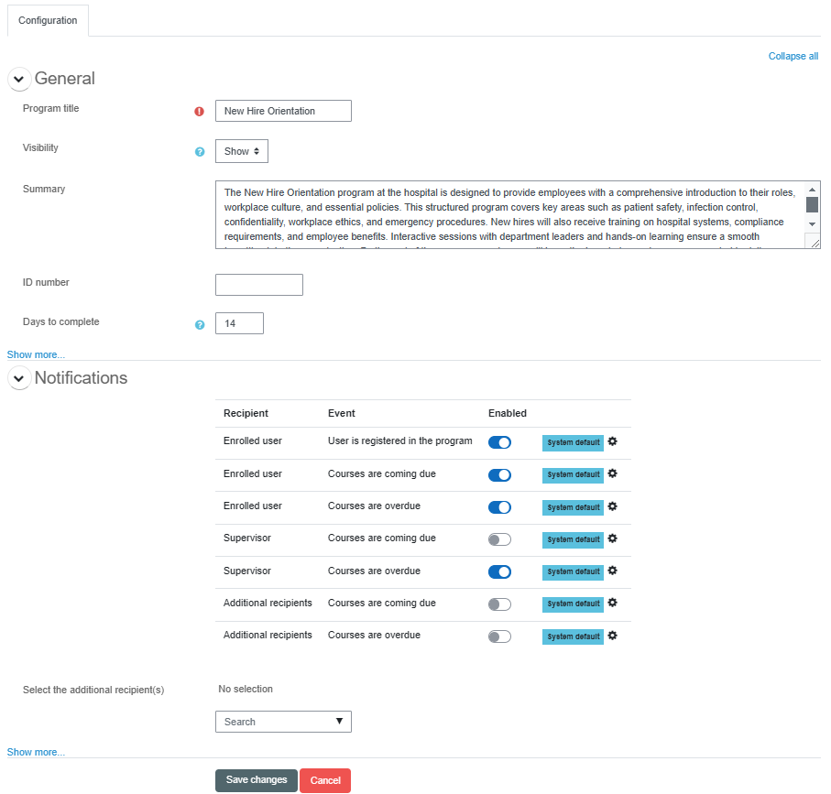Enable Supervisor 'Courses are coming due' toggle
Image resolution: width=831 pixels, height=794 pixels.
[499, 539]
